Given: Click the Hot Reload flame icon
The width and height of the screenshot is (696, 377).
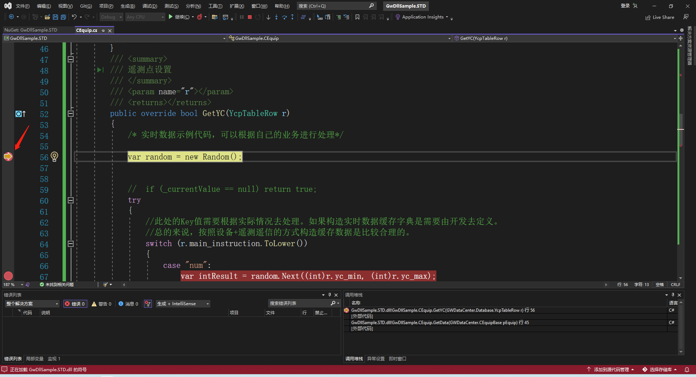Looking at the screenshot, I should (x=199, y=17).
